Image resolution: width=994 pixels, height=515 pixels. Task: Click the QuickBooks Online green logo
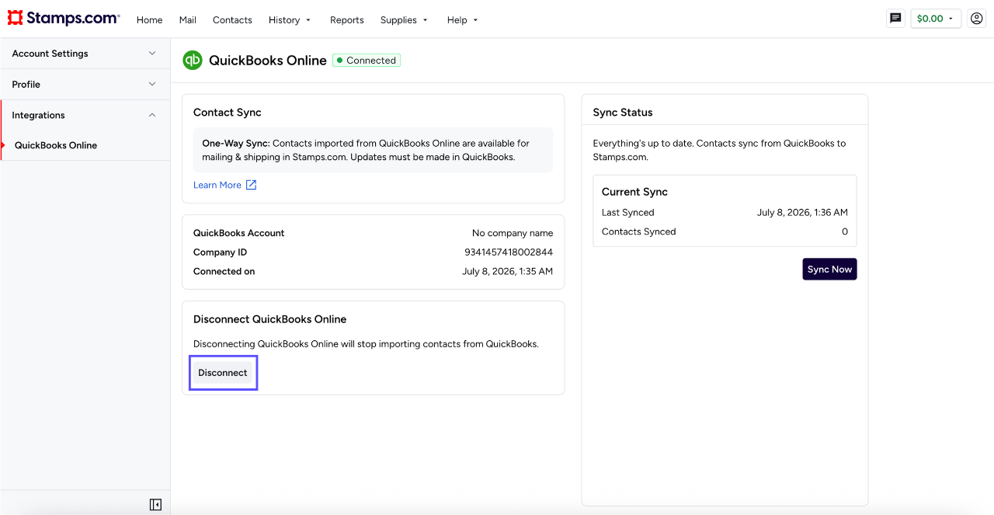point(193,60)
